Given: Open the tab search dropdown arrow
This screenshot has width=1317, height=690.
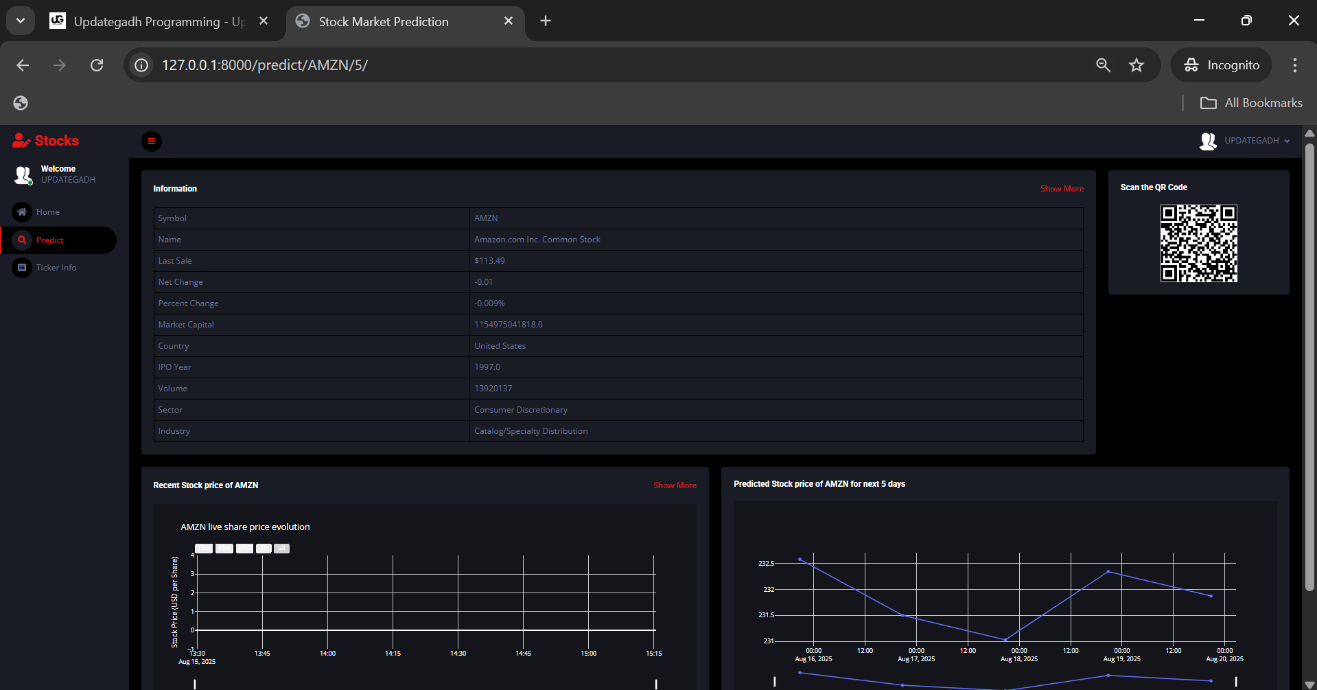Looking at the screenshot, I should (x=21, y=21).
